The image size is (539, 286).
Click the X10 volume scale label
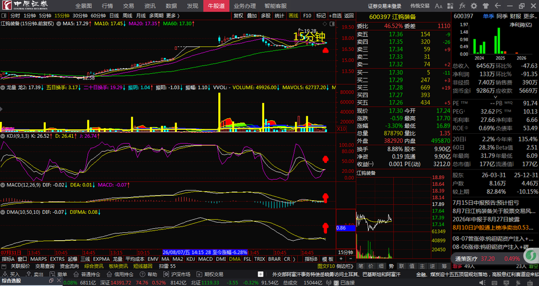341,129
